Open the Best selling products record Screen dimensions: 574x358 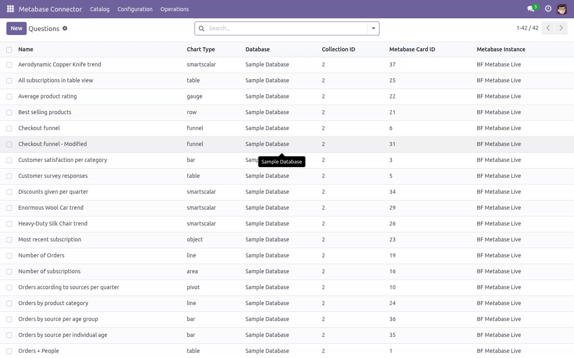click(45, 112)
